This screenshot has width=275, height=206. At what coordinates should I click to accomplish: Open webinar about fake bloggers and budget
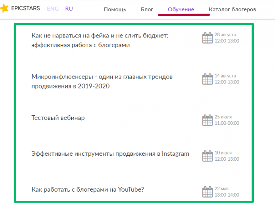coord(100,40)
